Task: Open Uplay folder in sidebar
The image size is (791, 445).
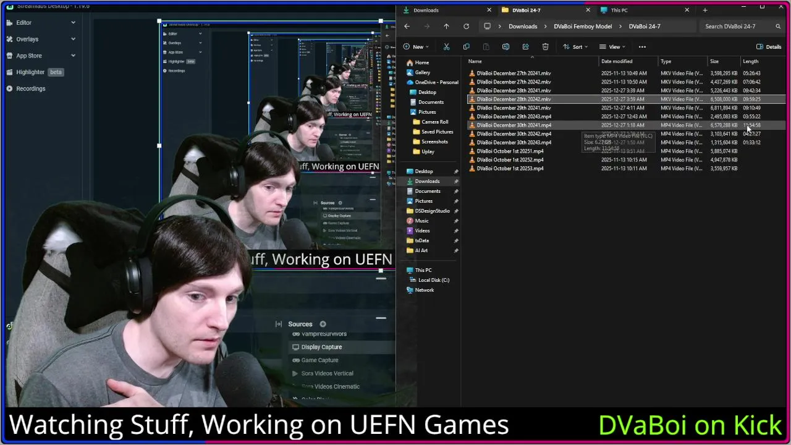Action: [428, 151]
